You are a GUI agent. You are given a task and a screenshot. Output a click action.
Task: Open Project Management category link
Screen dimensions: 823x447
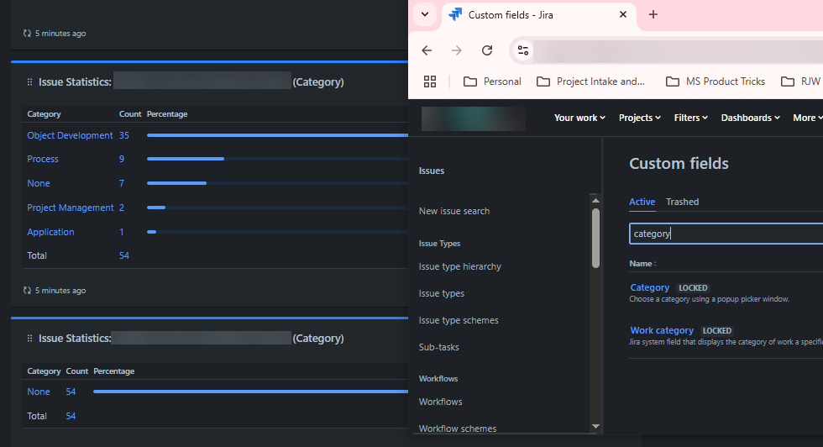point(71,208)
